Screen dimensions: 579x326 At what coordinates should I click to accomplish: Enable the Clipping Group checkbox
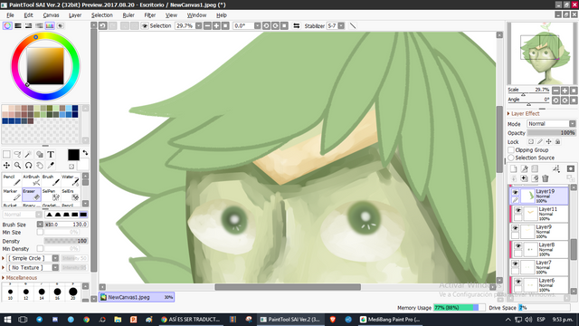pos(511,150)
